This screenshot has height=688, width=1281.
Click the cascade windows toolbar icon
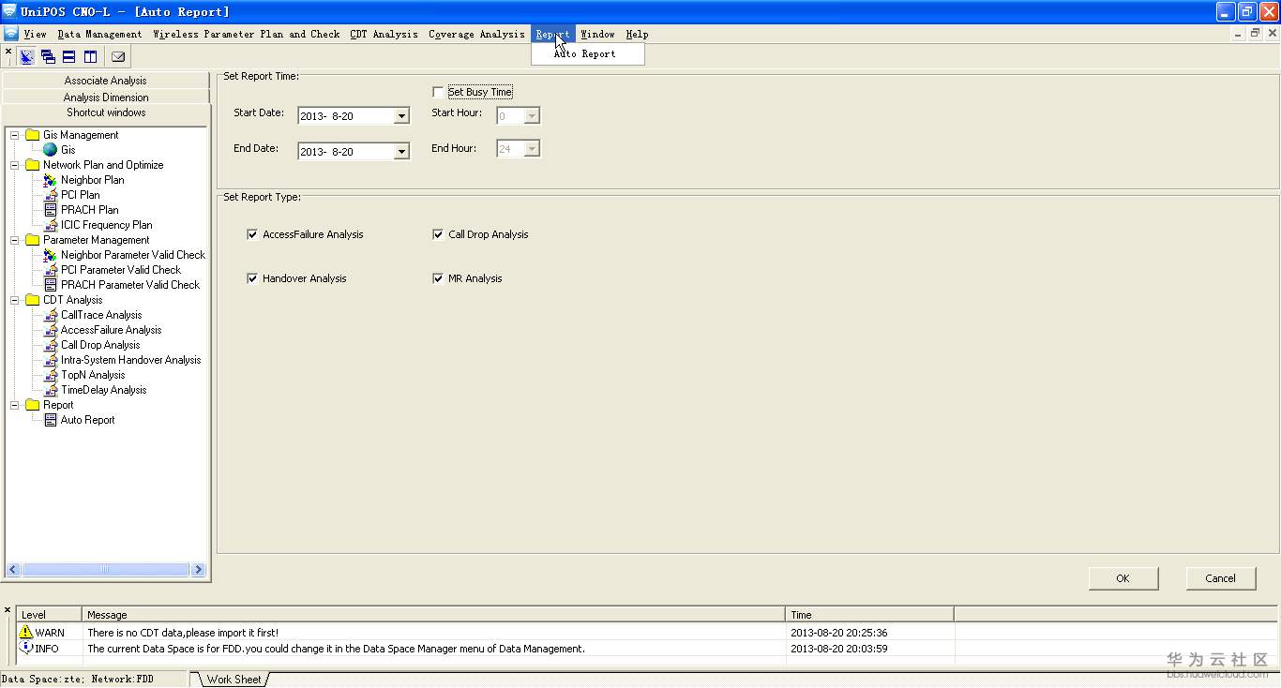tap(48, 57)
